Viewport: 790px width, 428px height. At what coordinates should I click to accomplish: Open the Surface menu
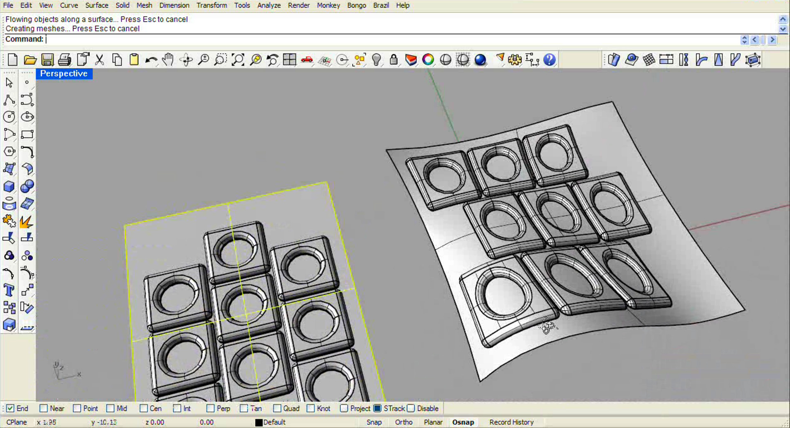tap(97, 5)
